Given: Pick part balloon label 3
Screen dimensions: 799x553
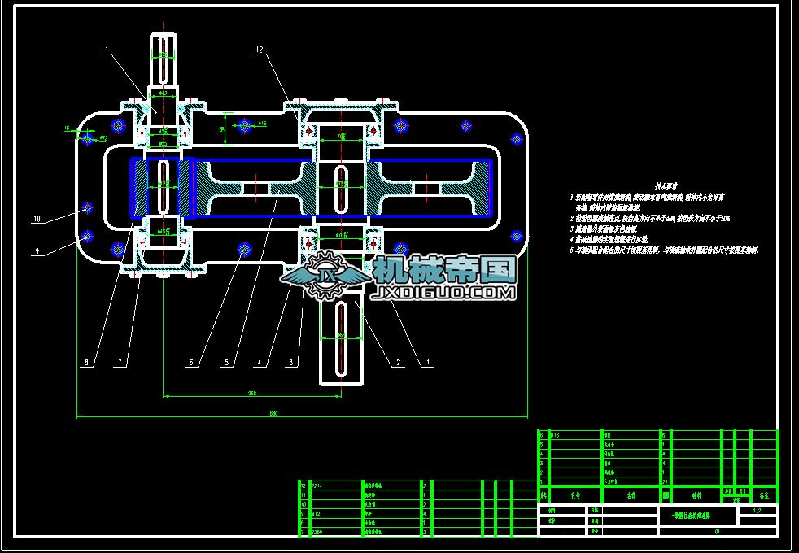Looking at the screenshot, I should point(291,363).
